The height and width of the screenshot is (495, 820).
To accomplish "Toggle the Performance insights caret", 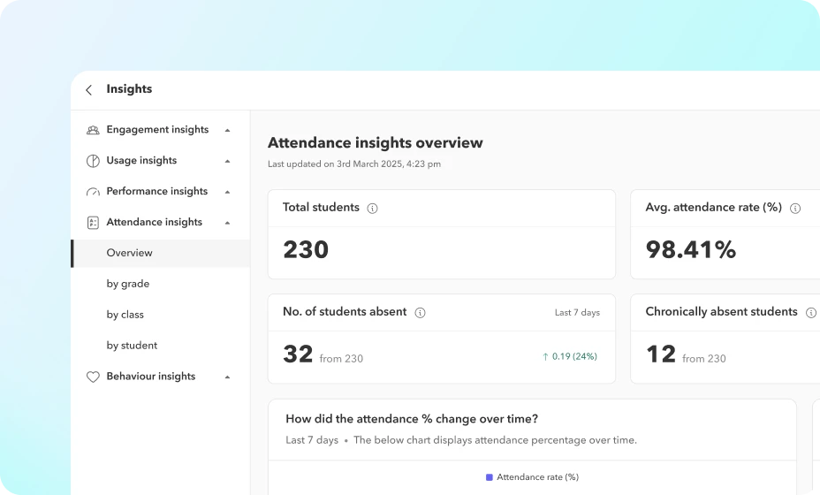I will (227, 192).
